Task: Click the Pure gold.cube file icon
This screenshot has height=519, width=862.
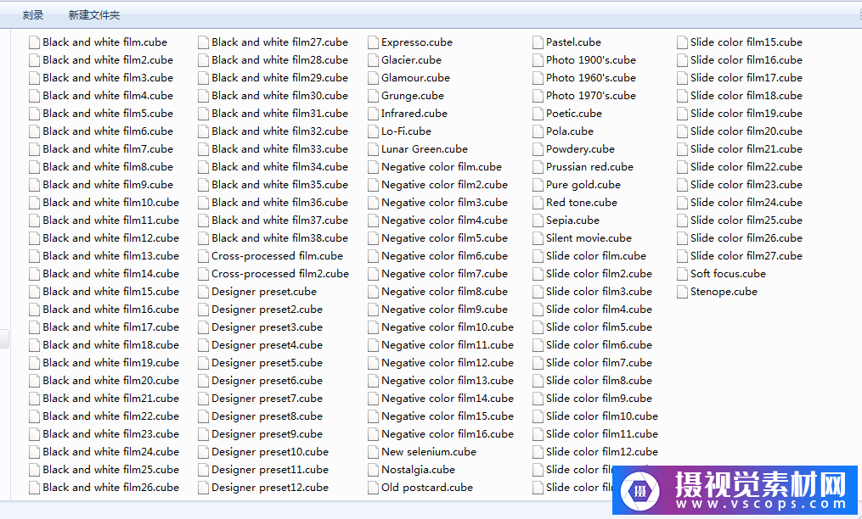Action: [x=538, y=185]
